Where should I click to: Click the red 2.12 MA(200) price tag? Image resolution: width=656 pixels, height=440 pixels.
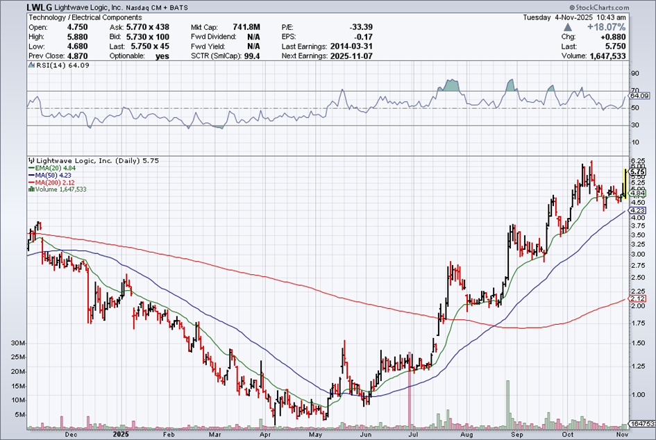tap(638, 298)
